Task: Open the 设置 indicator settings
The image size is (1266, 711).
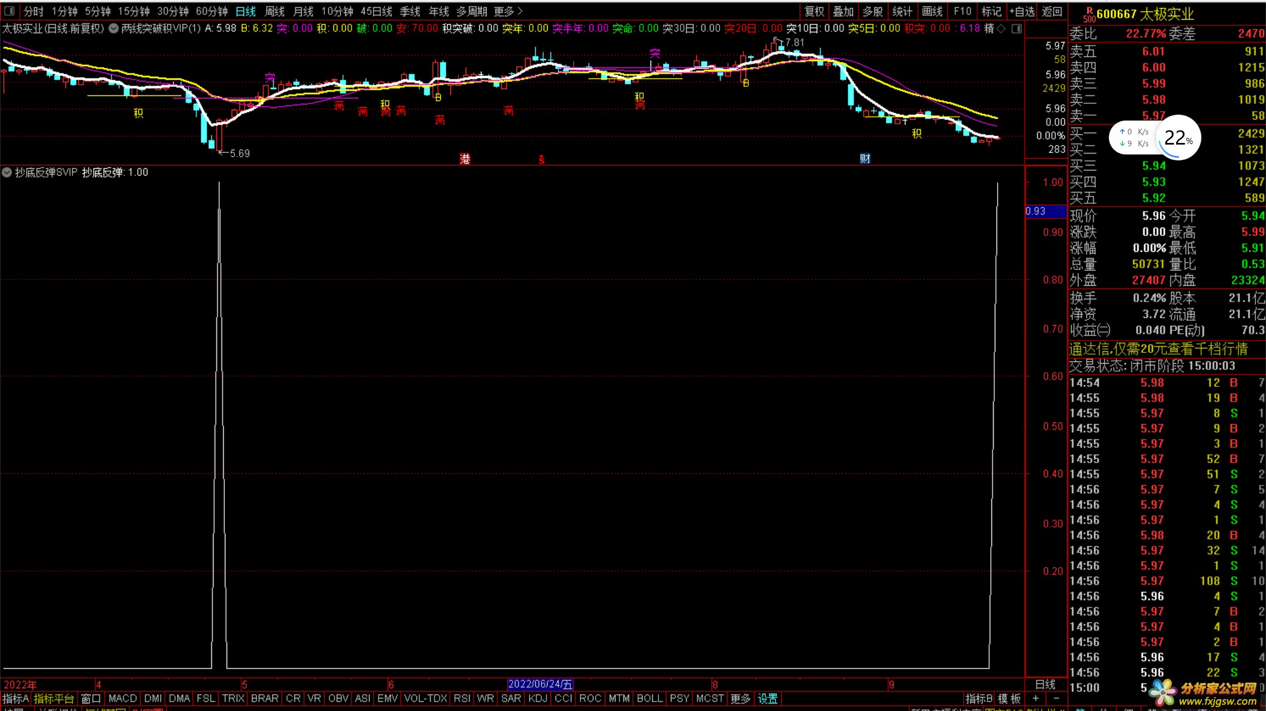Action: click(768, 699)
